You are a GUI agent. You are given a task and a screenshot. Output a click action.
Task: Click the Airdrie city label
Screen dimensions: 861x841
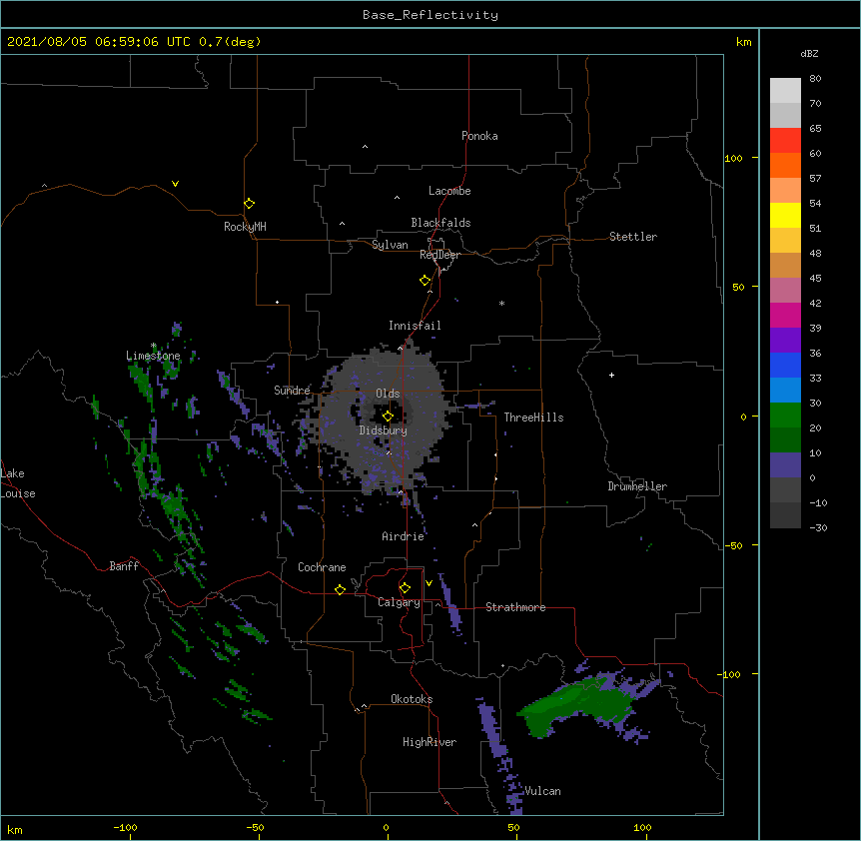point(403,536)
